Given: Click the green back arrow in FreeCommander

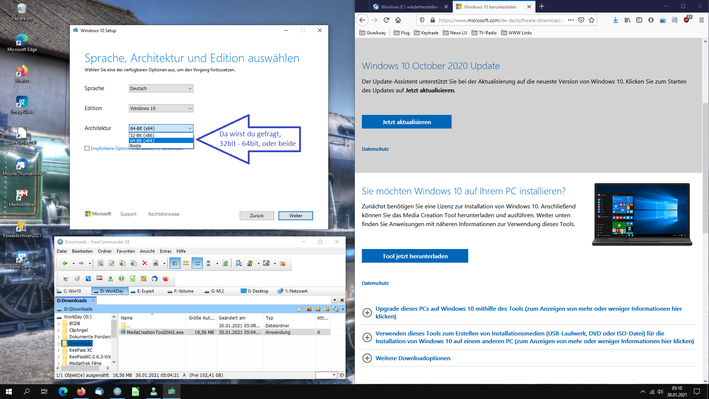Looking at the screenshot, I should 65,263.
